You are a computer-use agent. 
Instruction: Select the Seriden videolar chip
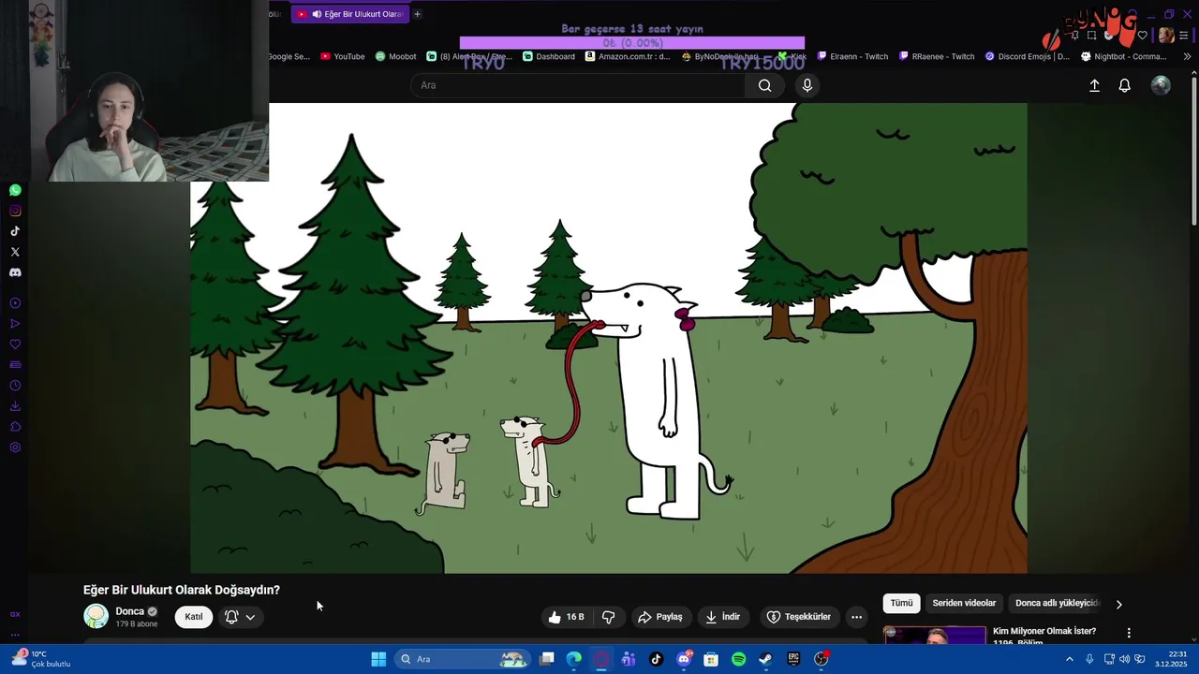point(964,603)
